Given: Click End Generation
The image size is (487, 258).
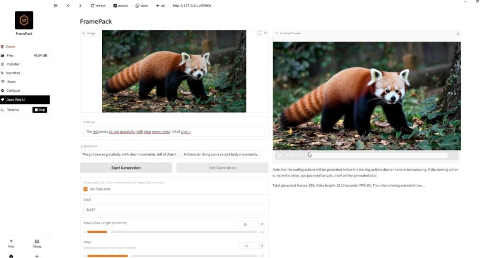Looking at the screenshot, I should [x=222, y=168].
